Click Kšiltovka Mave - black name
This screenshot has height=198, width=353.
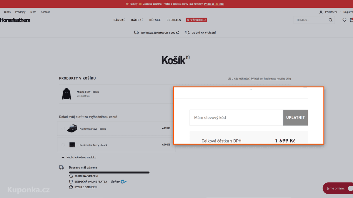pos(93,129)
